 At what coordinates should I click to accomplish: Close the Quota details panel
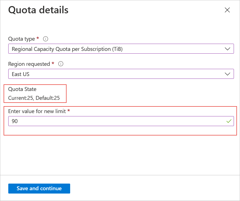coord(227,10)
